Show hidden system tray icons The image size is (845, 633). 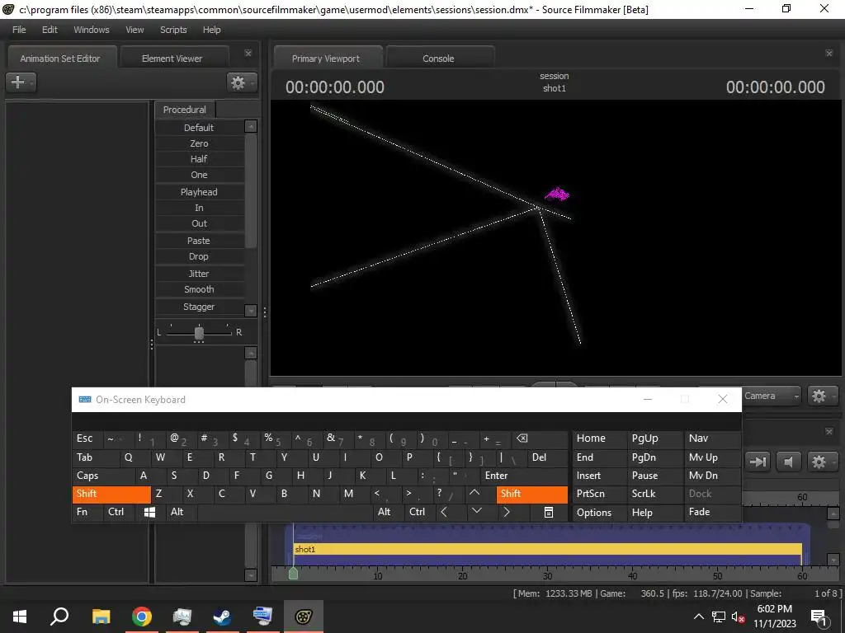click(698, 617)
